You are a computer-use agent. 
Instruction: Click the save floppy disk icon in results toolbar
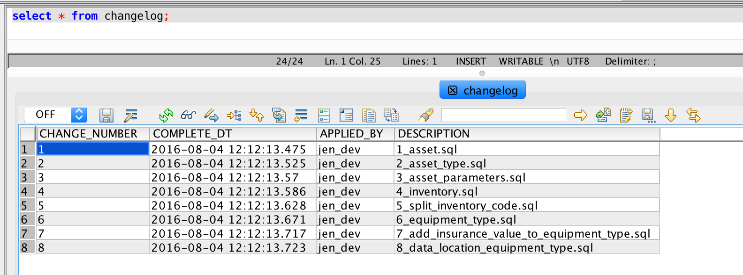point(106,115)
